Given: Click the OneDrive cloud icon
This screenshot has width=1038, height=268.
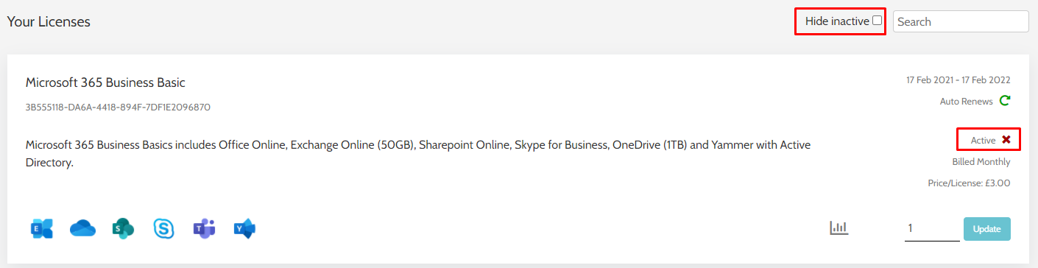Looking at the screenshot, I should click(83, 229).
